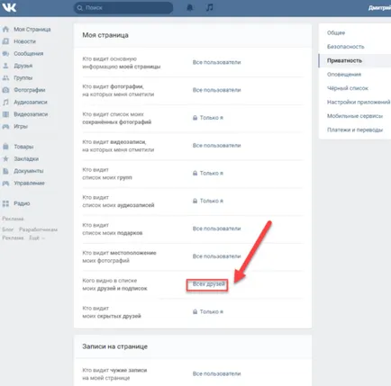Open Только я dropdown for сохранённых фотографий

pos(208,118)
